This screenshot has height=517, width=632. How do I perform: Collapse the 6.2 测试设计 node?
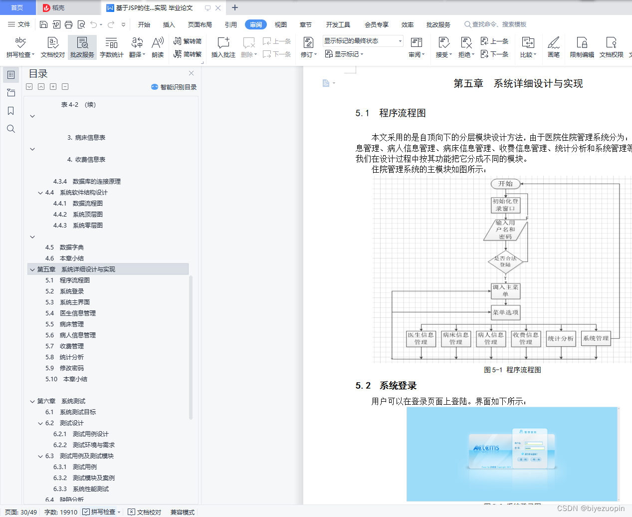(x=40, y=423)
